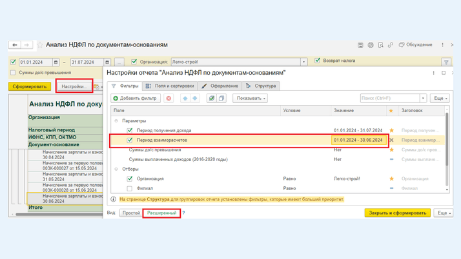461x259 pixels.
Task: Collapse the Параметры group
Action: (117, 120)
